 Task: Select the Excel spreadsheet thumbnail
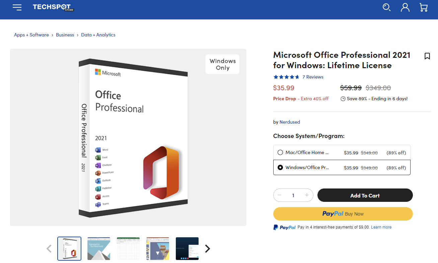pyautogui.click(x=128, y=249)
